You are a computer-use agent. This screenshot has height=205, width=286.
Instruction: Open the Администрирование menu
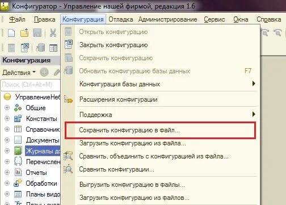pos(167,19)
